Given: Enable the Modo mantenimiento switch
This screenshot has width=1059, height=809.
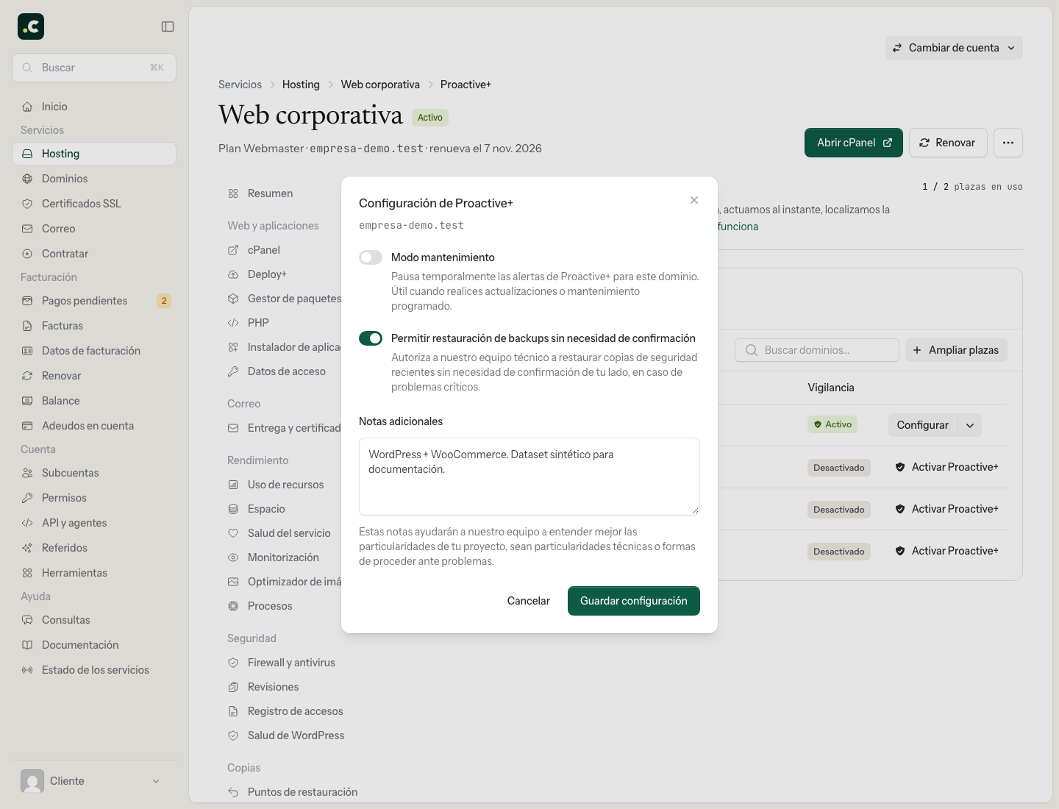Looking at the screenshot, I should point(371,257).
